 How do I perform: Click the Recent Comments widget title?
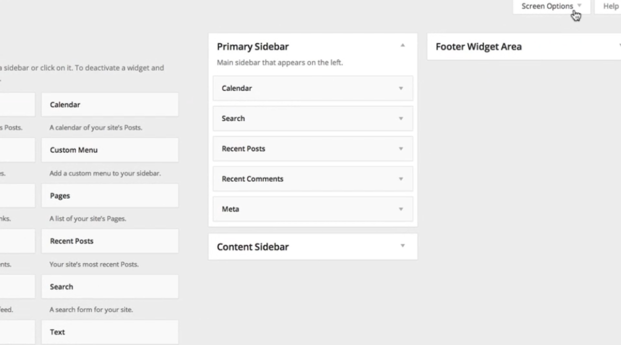(252, 179)
